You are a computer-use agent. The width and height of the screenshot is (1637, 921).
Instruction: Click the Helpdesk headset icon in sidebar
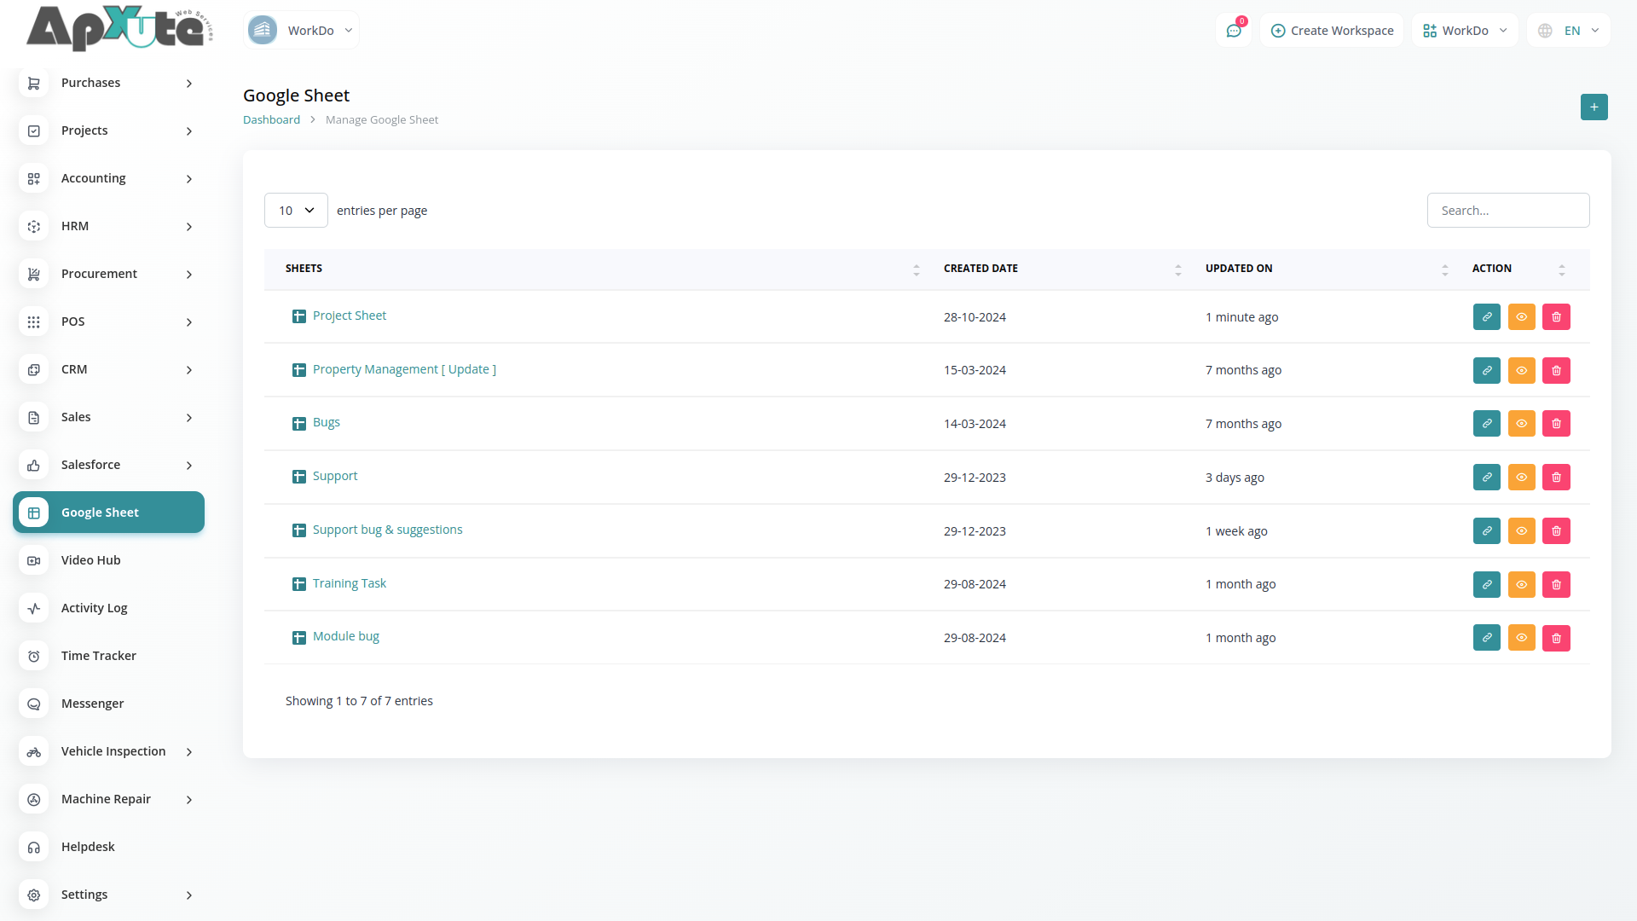34,847
